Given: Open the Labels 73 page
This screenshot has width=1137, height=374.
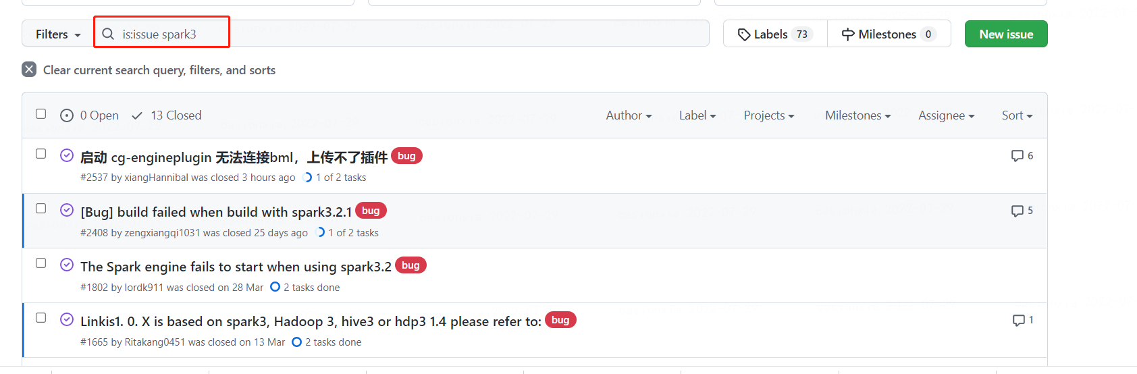Looking at the screenshot, I should tap(774, 34).
